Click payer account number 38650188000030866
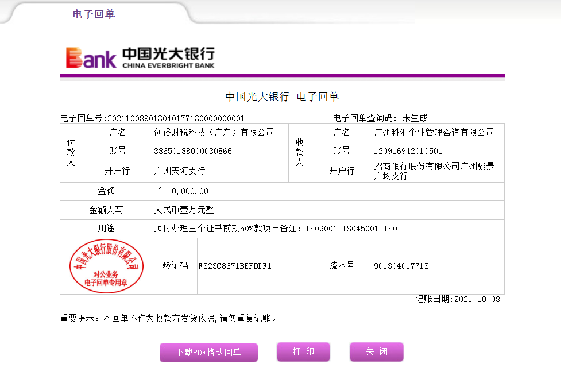The height and width of the screenshot is (379, 561). point(193,152)
